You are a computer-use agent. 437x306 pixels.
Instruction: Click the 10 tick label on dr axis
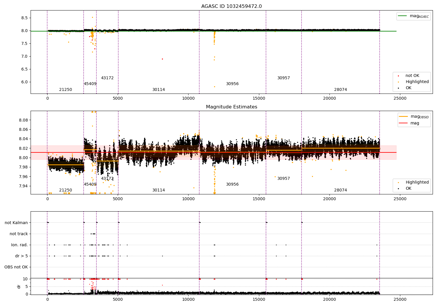25,279
